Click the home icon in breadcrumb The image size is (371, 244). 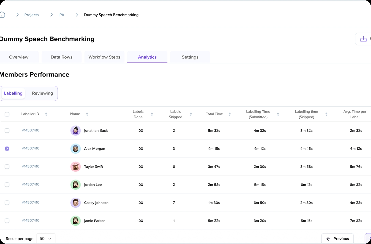(2, 15)
